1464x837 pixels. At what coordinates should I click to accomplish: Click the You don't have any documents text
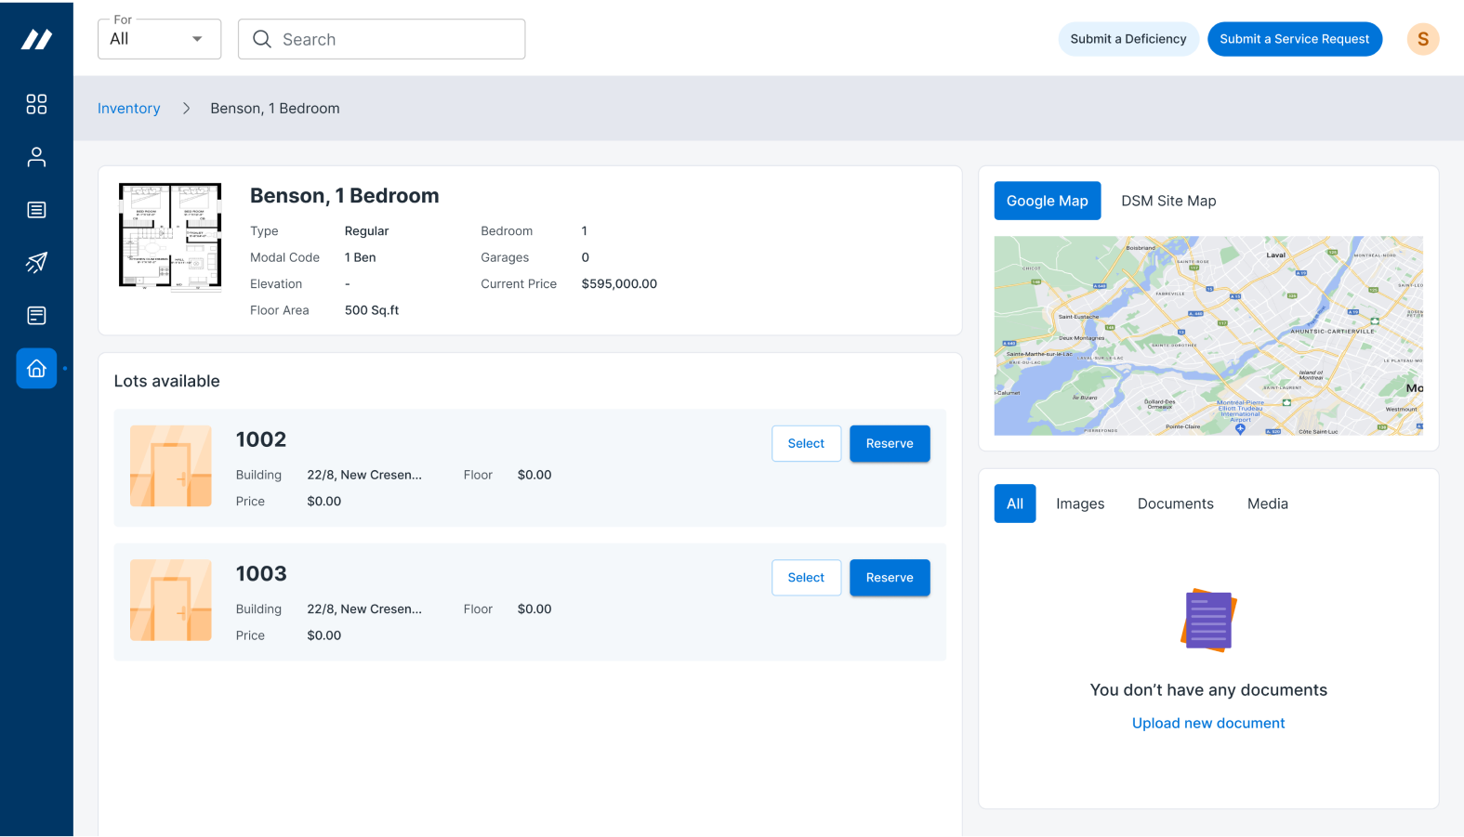[x=1208, y=690]
